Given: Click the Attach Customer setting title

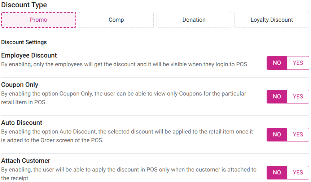Looking at the screenshot, I should click(26, 161).
